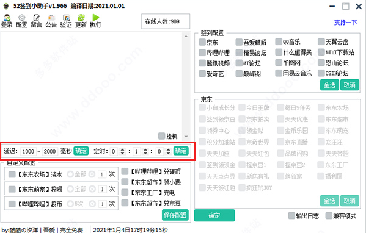Image resolution: width=366 pixels, height=233 pixels.
Task: Confirm the delay with 确定 button
Action: pos(81,151)
